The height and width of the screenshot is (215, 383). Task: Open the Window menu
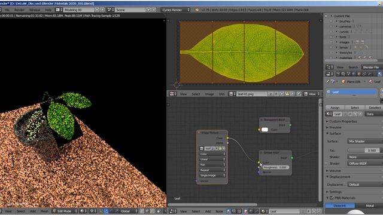35,10
